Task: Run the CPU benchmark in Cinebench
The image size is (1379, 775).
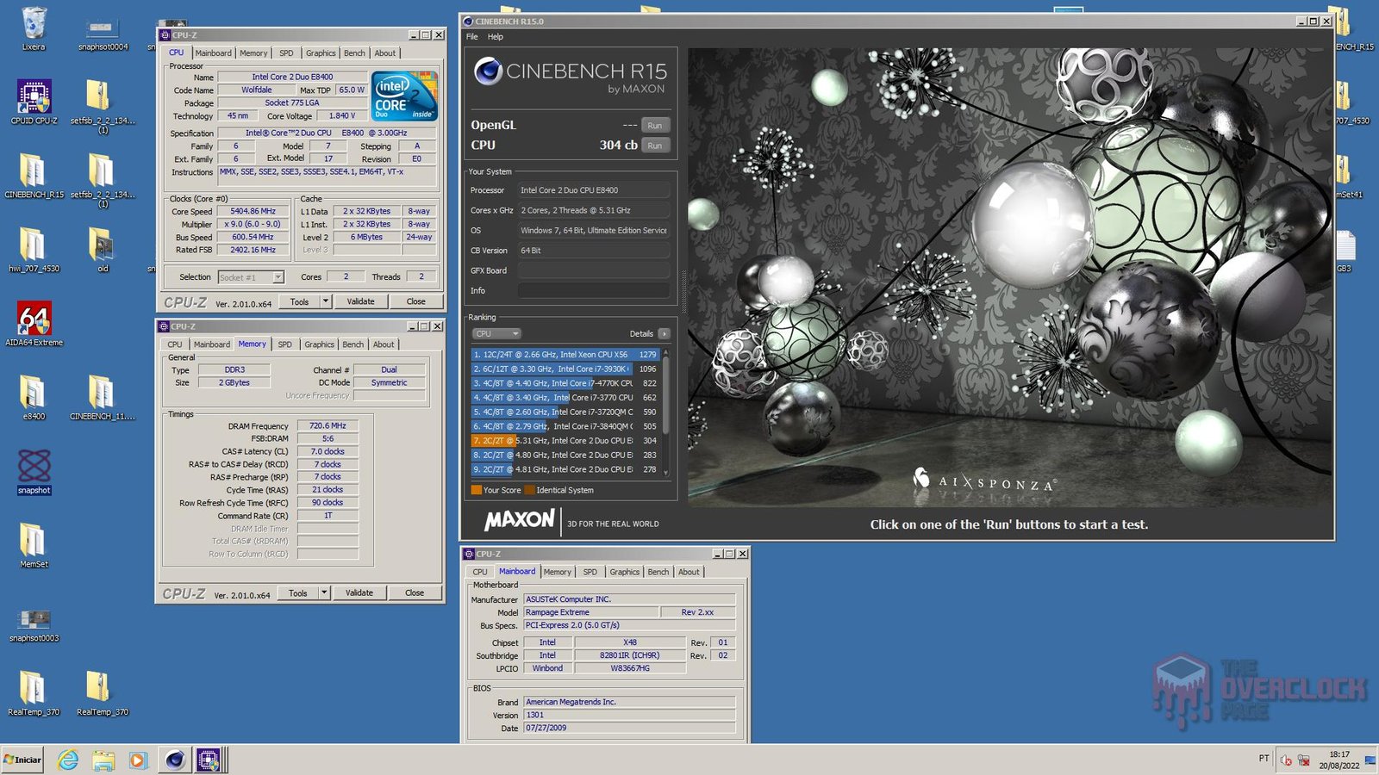Action: pos(655,145)
